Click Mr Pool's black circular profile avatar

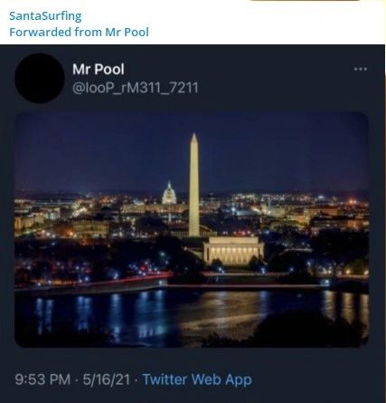click(40, 78)
